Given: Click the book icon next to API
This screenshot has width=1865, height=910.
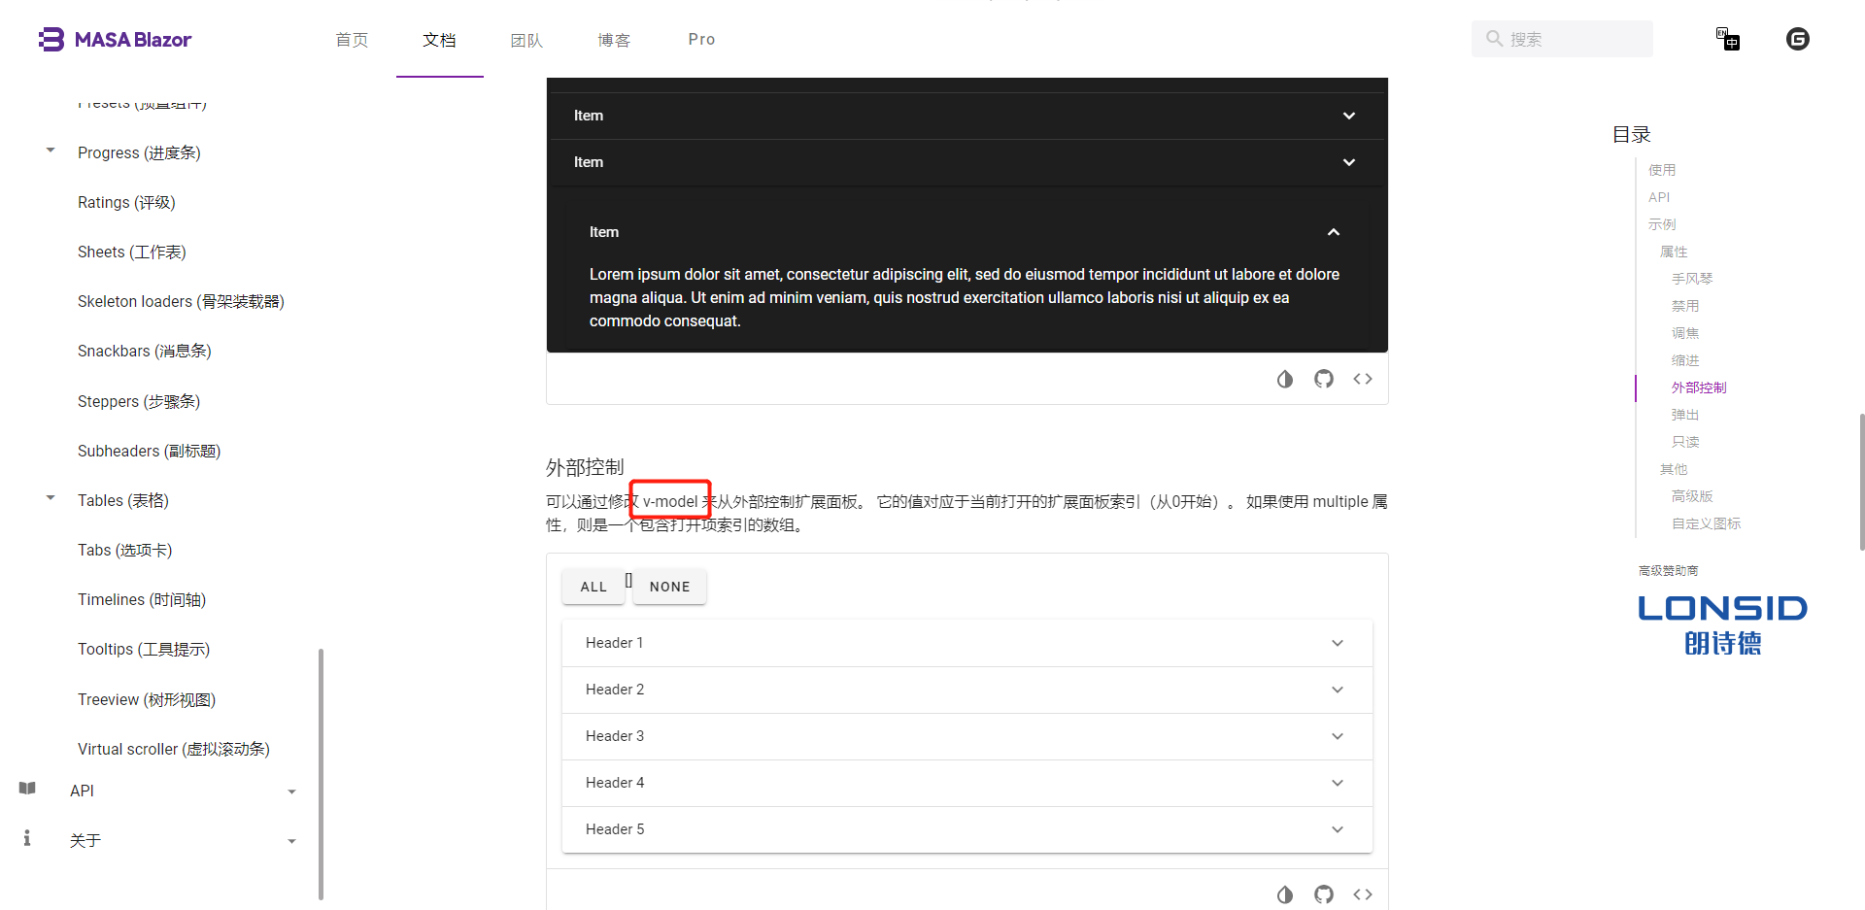Looking at the screenshot, I should [x=26, y=789].
